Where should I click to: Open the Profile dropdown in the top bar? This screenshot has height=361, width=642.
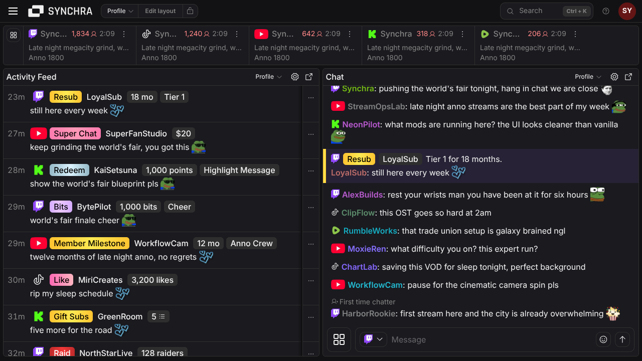pos(120,11)
